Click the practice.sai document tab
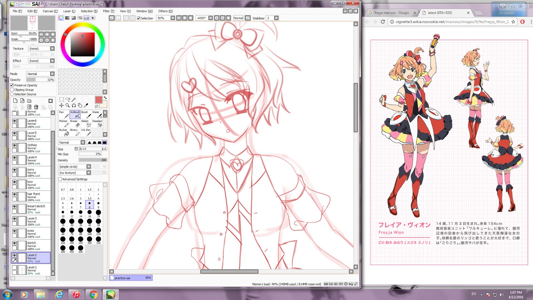 [x=131, y=278]
